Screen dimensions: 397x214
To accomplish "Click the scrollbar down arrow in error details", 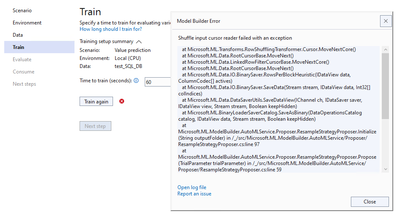I will click(385, 169).
